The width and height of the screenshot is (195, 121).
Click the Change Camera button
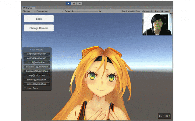click(x=39, y=28)
